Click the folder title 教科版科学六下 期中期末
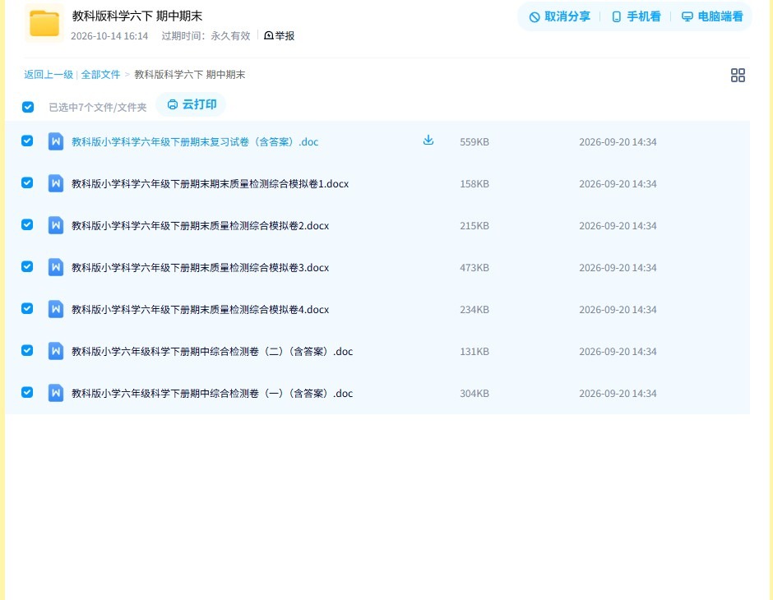 point(137,16)
